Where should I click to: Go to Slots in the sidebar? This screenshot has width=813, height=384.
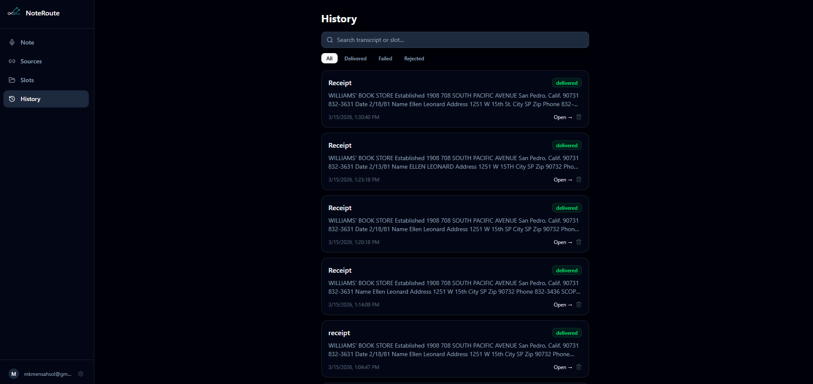pos(46,80)
